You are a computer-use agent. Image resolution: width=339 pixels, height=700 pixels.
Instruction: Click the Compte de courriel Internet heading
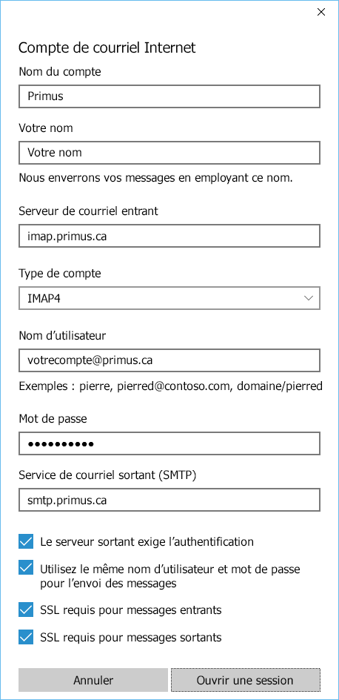point(107,47)
